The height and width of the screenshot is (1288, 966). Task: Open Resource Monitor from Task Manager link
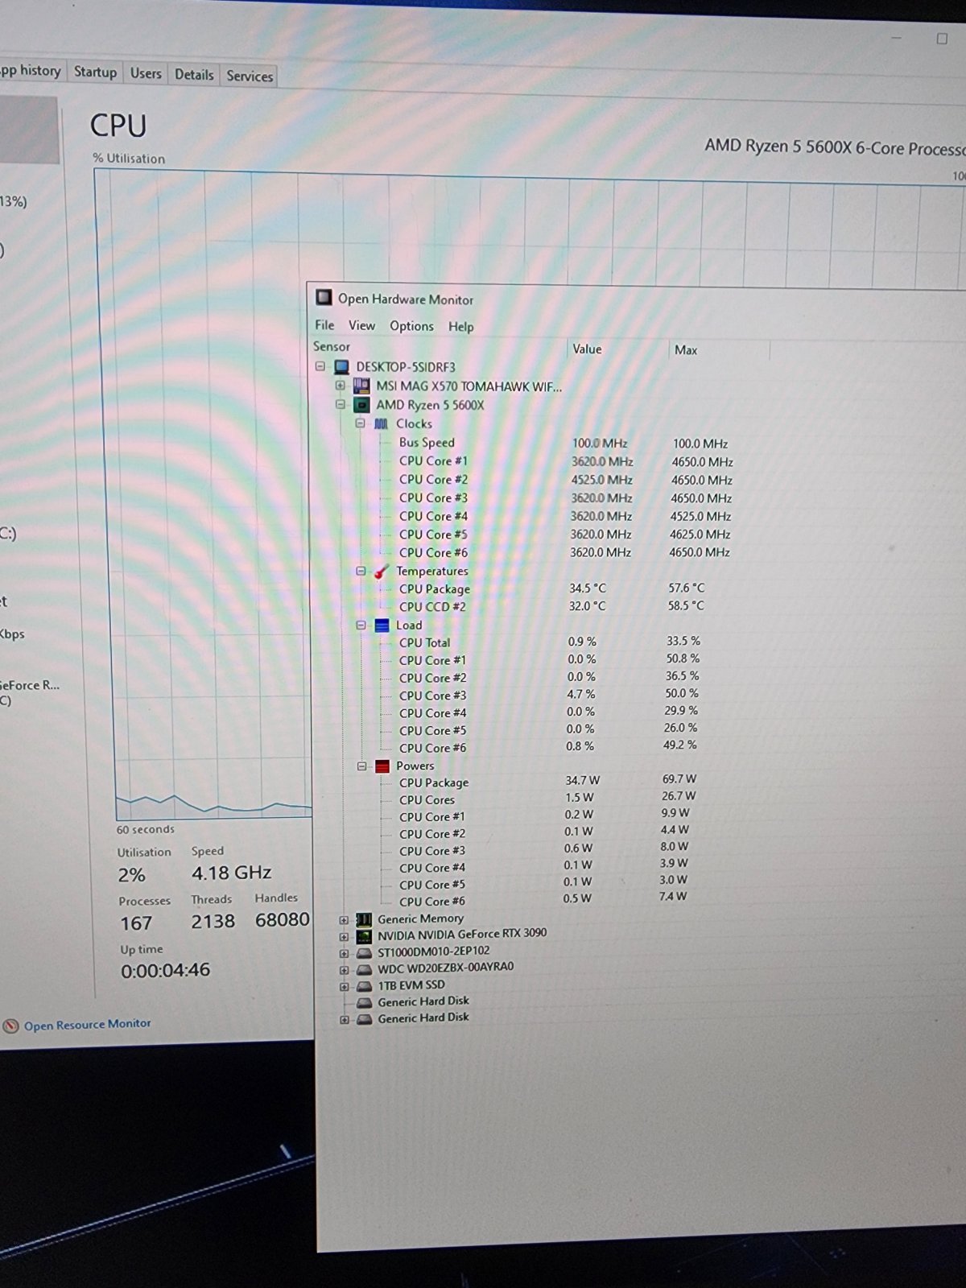click(87, 1024)
